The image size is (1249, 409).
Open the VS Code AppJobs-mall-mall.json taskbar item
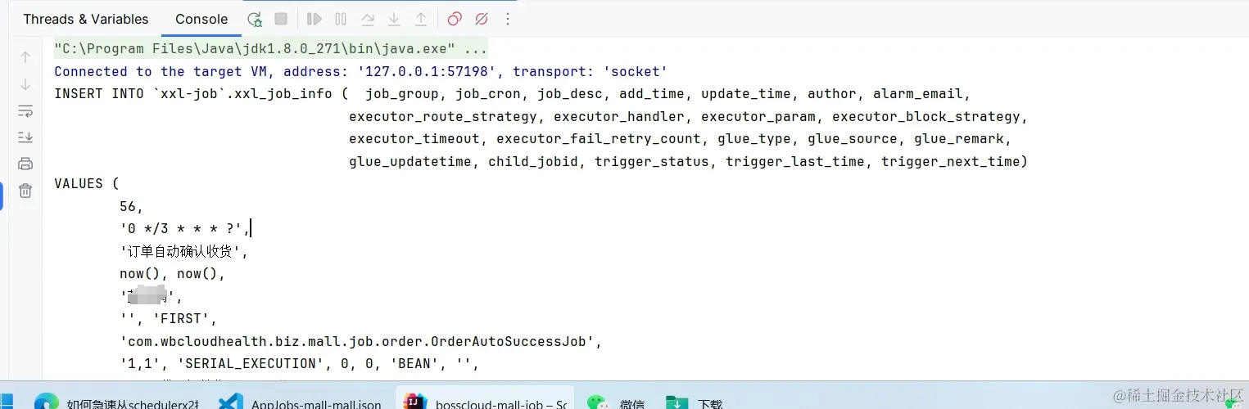pos(301,401)
